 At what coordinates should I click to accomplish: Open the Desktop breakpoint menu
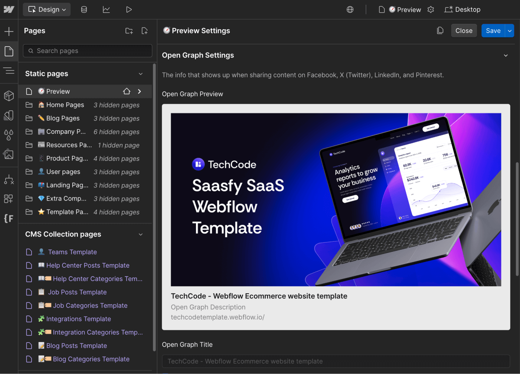pyautogui.click(x=462, y=9)
